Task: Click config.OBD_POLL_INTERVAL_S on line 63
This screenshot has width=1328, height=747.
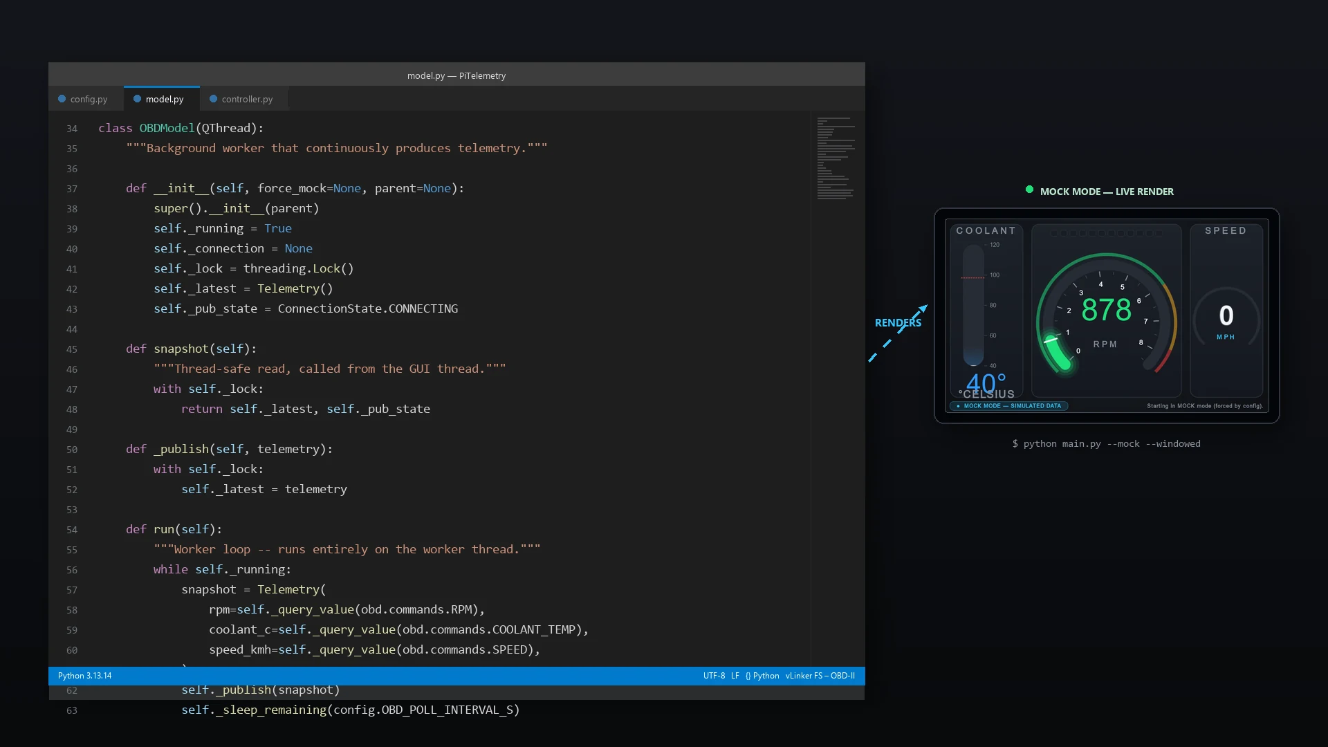Action: (x=423, y=710)
